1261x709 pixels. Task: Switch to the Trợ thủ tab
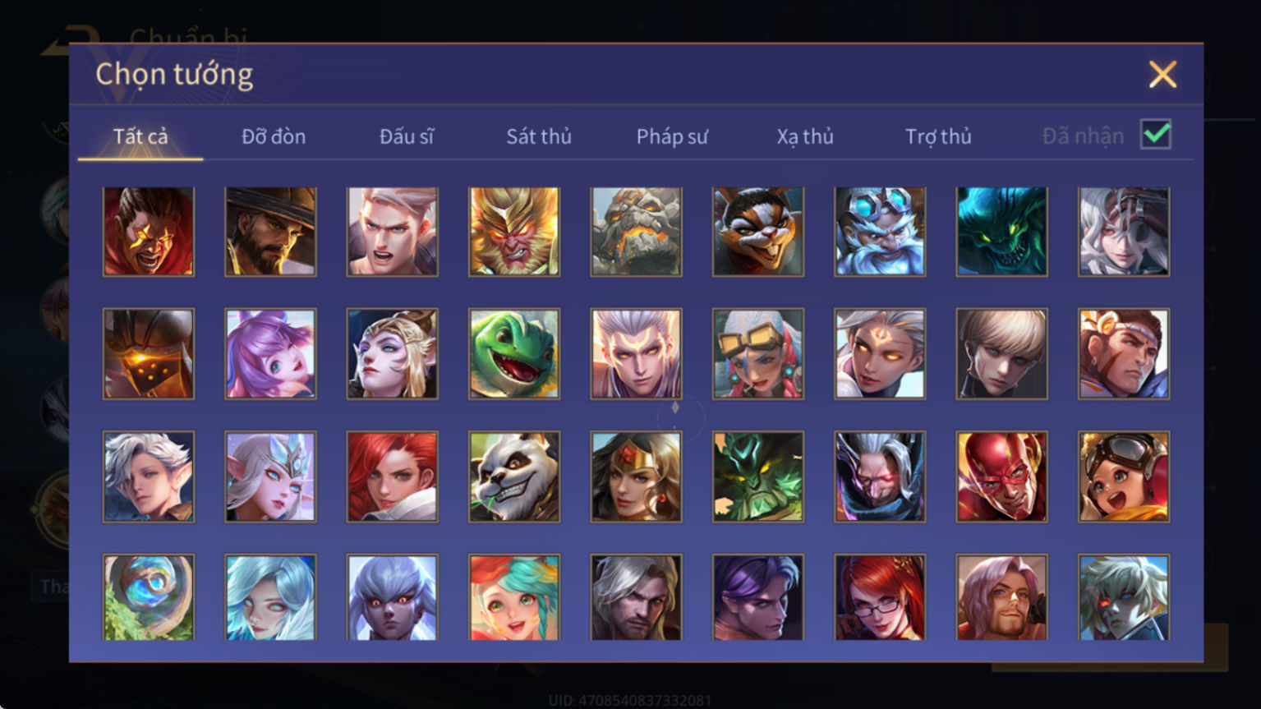pos(938,136)
